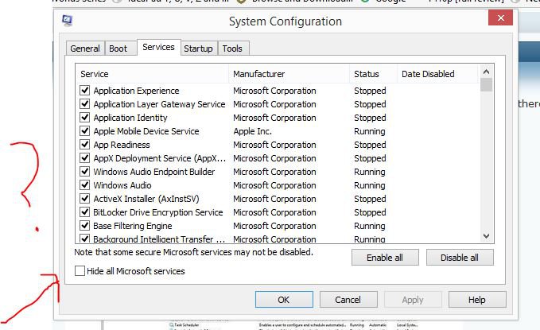The image size is (540, 330).
Task: Click the System Configuration title bar icon
Action: point(67,21)
